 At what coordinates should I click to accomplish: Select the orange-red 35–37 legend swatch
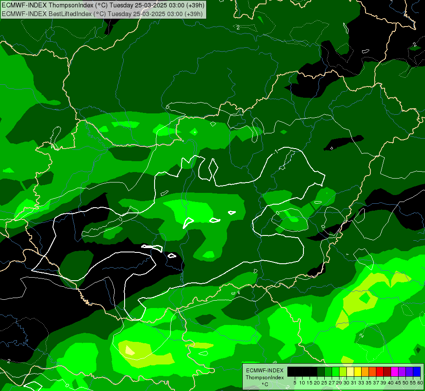point(372,371)
